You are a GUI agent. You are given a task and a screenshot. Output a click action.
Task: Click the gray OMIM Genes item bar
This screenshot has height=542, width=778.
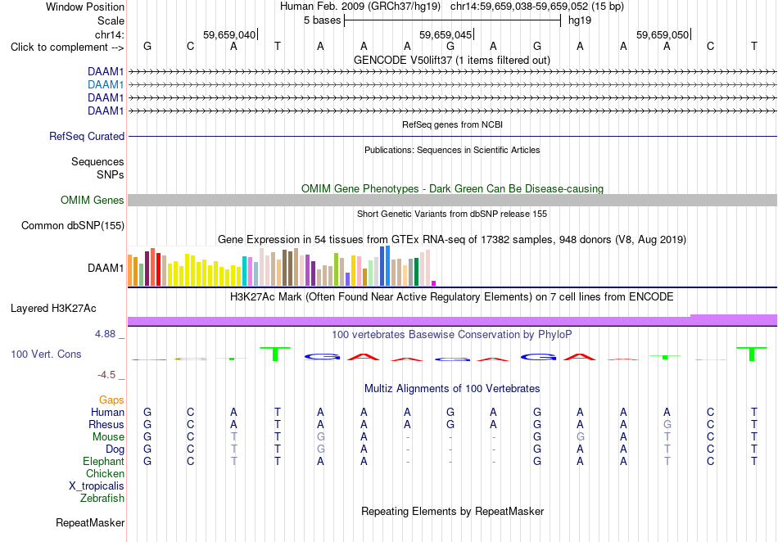(x=452, y=201)
